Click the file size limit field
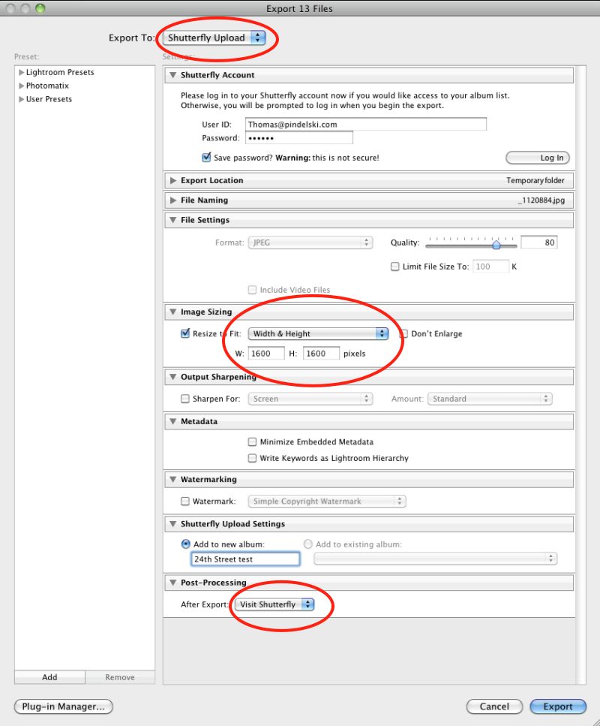The width and height of the screenshot is (600, 726). [x=490, y=267]
